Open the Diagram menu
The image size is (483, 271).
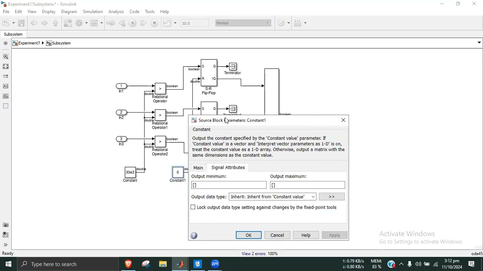[69, 12]
